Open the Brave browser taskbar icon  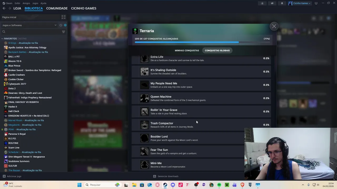tap(242, 185)
